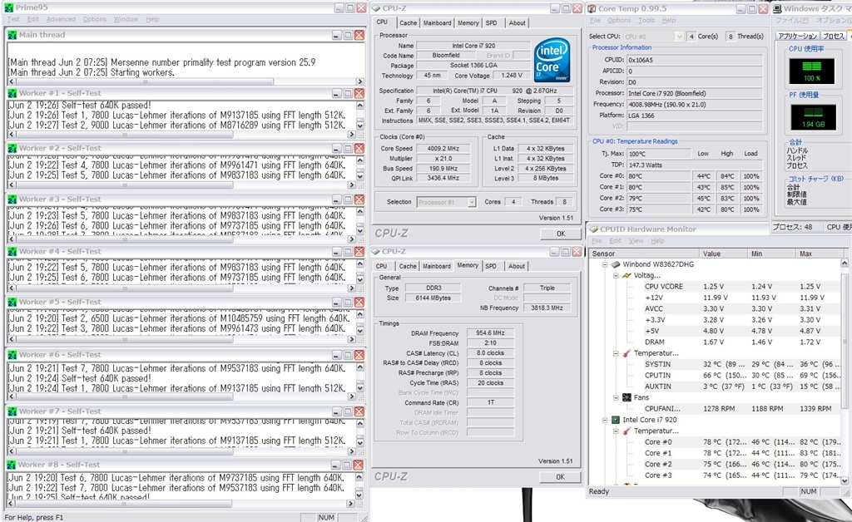The width and height of the screenshot is (852, 522).
Task: Open the Advanced menu in Prime95
Action: [61, 19]
